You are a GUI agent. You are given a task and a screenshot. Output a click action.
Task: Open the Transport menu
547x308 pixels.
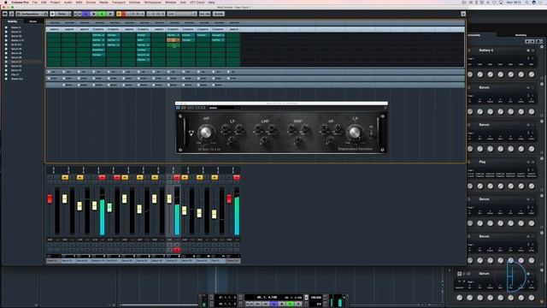[119, 2]
